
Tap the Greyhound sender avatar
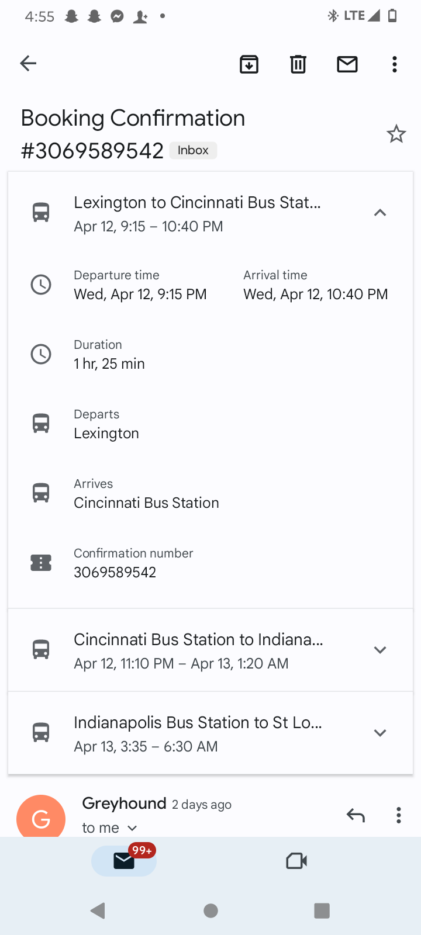pos(41,818)
